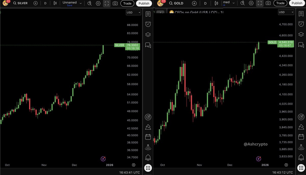
Task: Toggle fullscreen mode on the Gold chart
Action: [x=260, y=3]
